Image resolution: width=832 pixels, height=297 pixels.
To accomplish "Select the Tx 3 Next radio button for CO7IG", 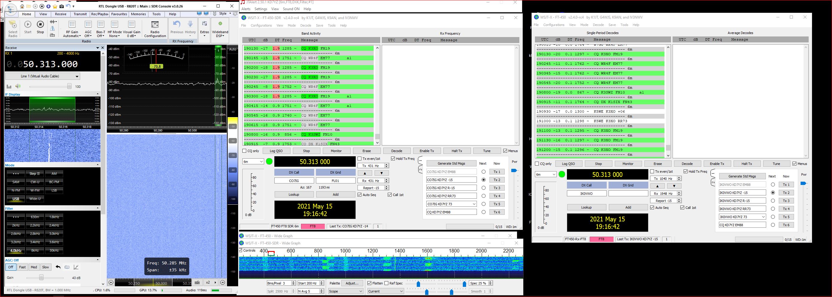I will click(x=483, y=188).
